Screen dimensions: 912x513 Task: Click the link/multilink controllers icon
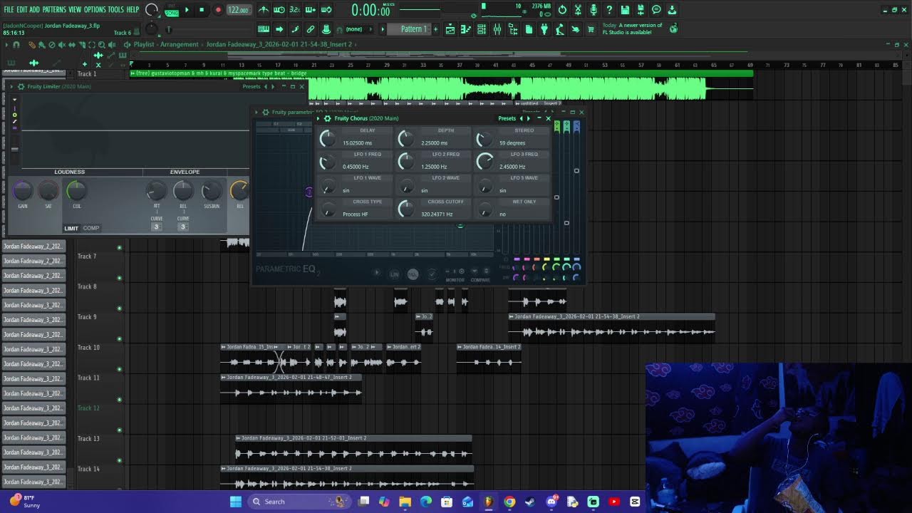[311, 29]
